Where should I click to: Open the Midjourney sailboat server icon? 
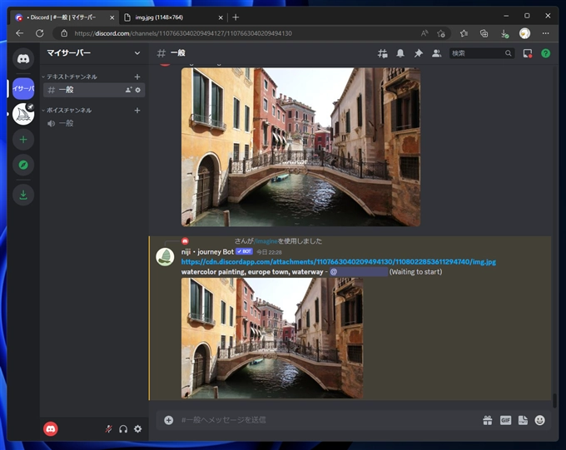23,114
